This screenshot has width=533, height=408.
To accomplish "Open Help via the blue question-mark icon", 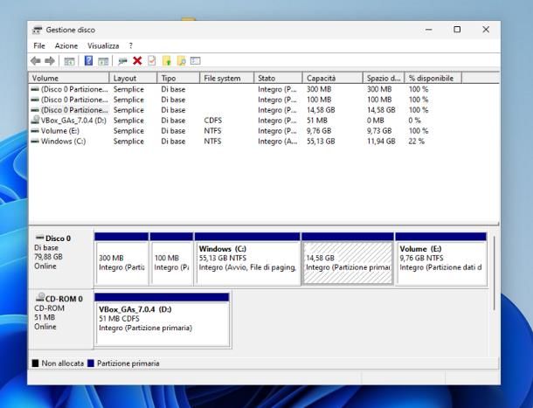I will pos(88,61).
